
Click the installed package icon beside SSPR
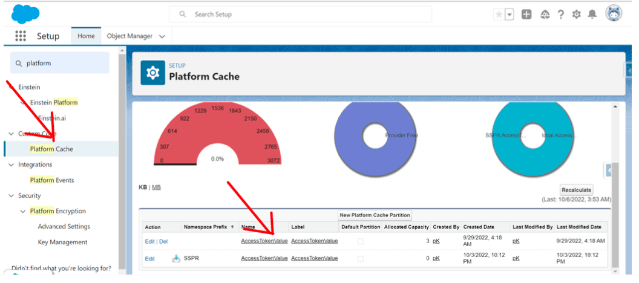(176, 258)
